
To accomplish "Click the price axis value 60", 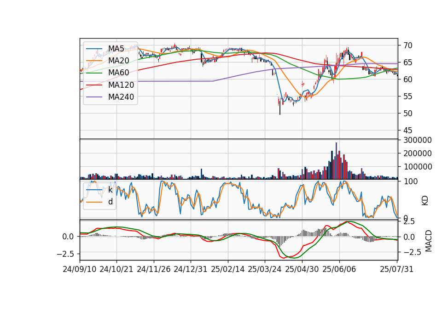I will 407,79.
